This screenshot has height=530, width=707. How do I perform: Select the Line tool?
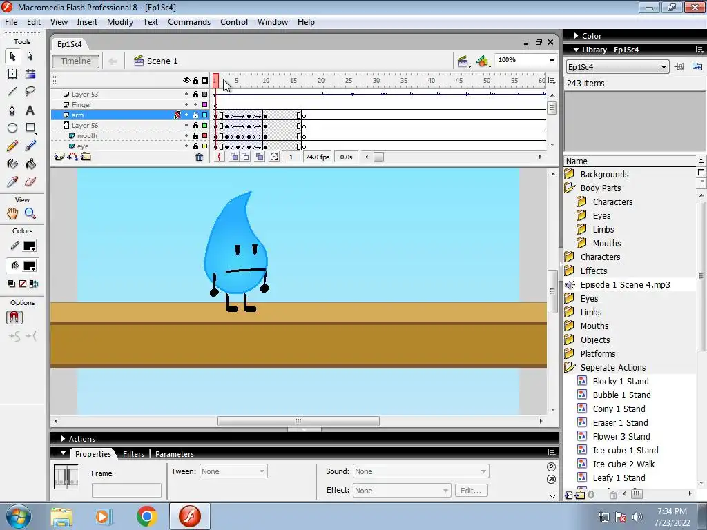tap(12, 92)
